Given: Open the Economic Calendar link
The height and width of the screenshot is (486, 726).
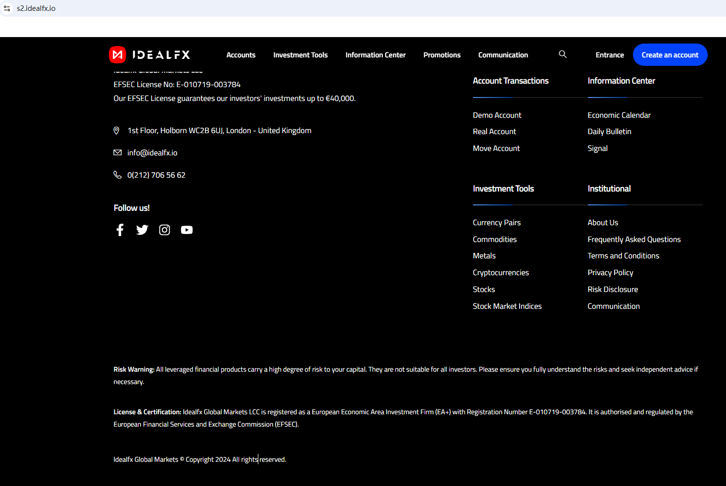Looking at the screenshot, I should coord(619,115).
